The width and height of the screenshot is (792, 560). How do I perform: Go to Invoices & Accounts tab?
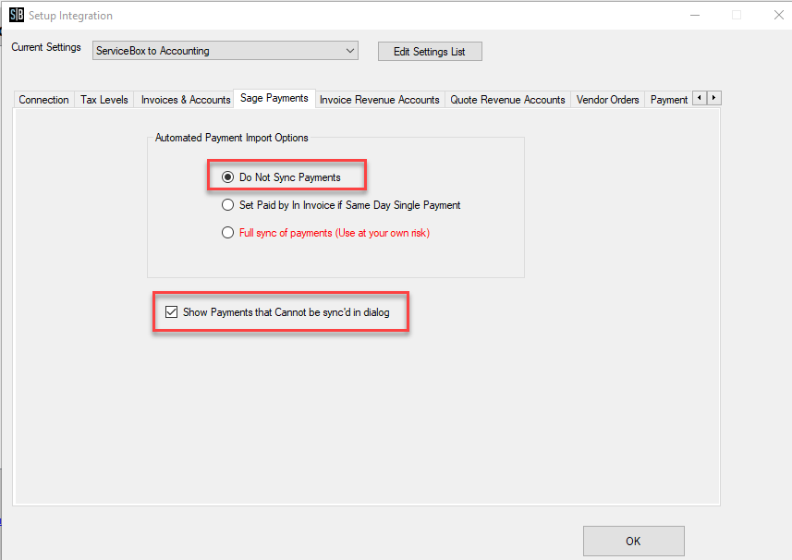(x=186, y=100)
